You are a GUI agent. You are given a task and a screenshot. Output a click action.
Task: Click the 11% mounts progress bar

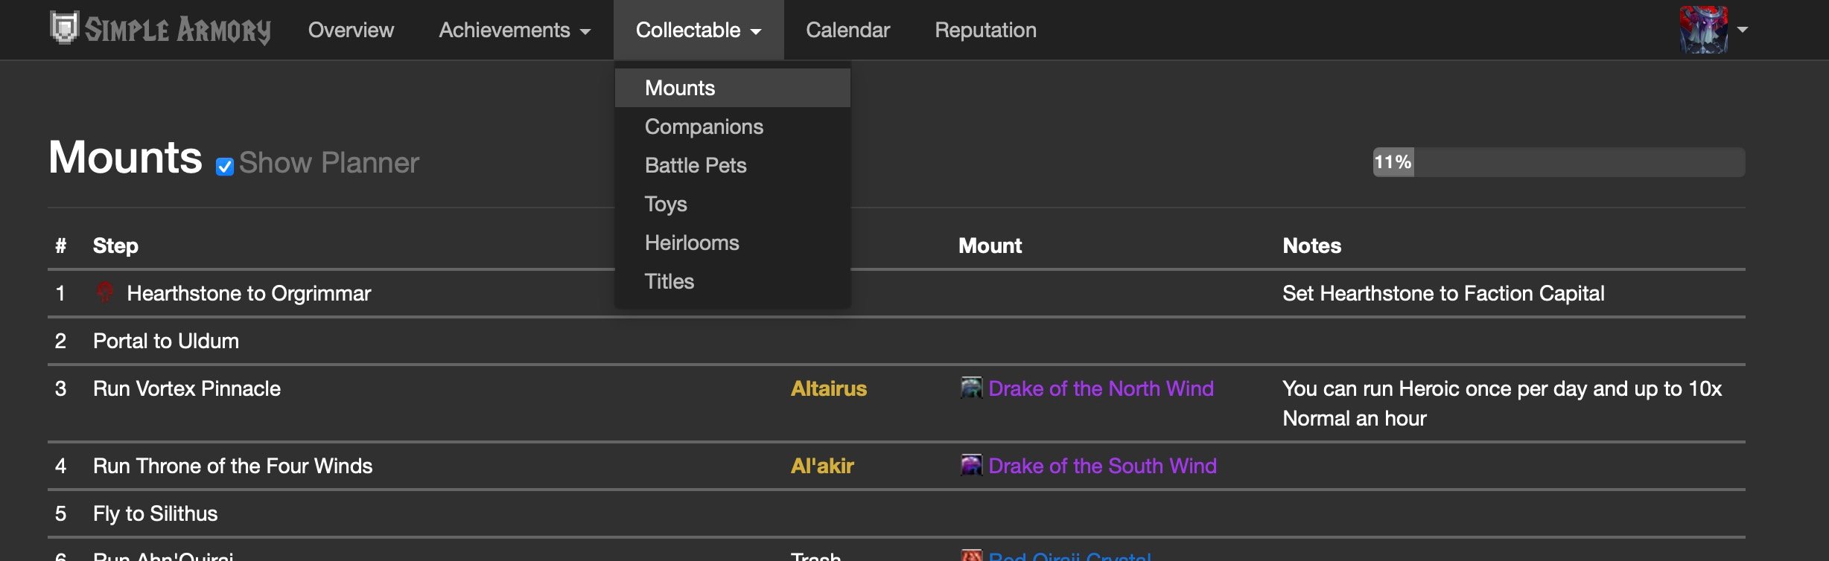1559,162
